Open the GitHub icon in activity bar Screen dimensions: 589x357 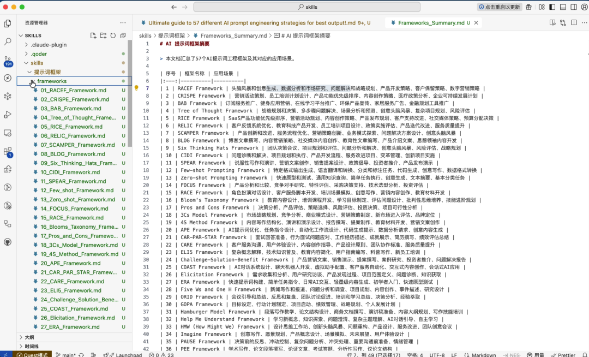8,242
